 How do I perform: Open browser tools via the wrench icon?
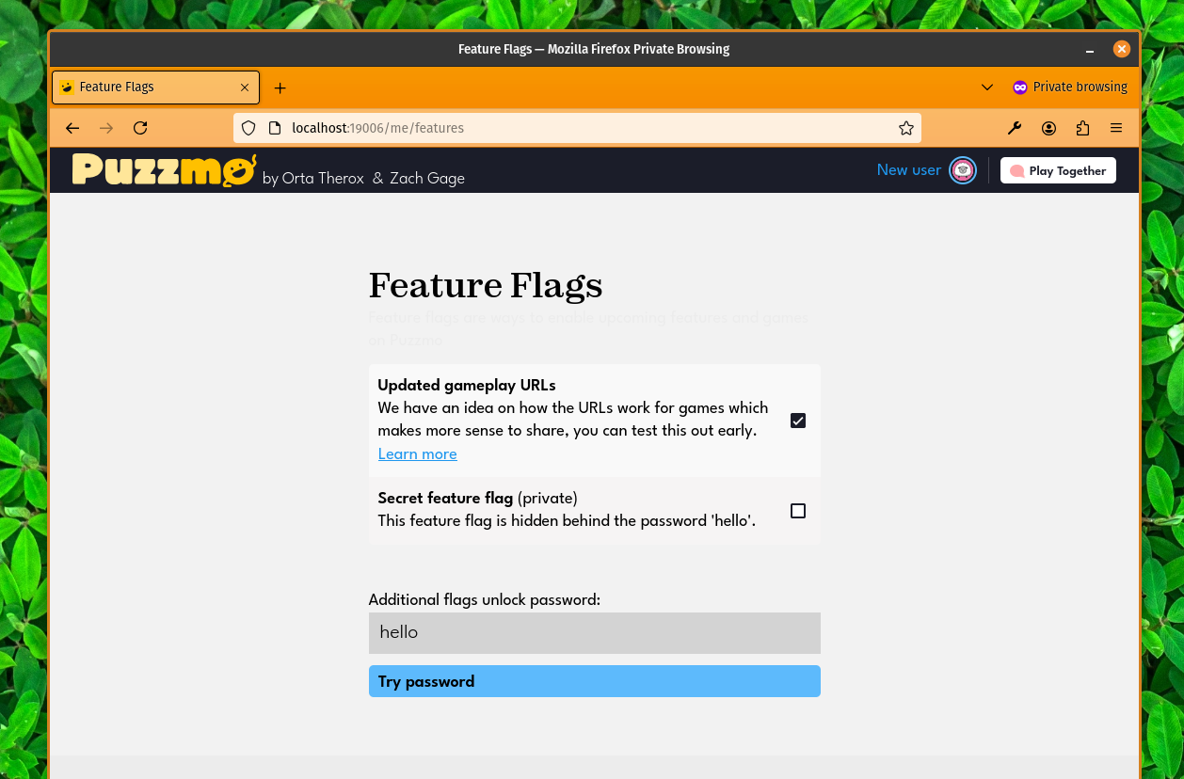click(x=1015, y=128)
